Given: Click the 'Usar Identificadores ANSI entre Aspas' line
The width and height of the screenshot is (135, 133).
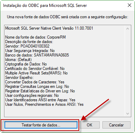Looking at the screenshot, I should pos(40,100).
